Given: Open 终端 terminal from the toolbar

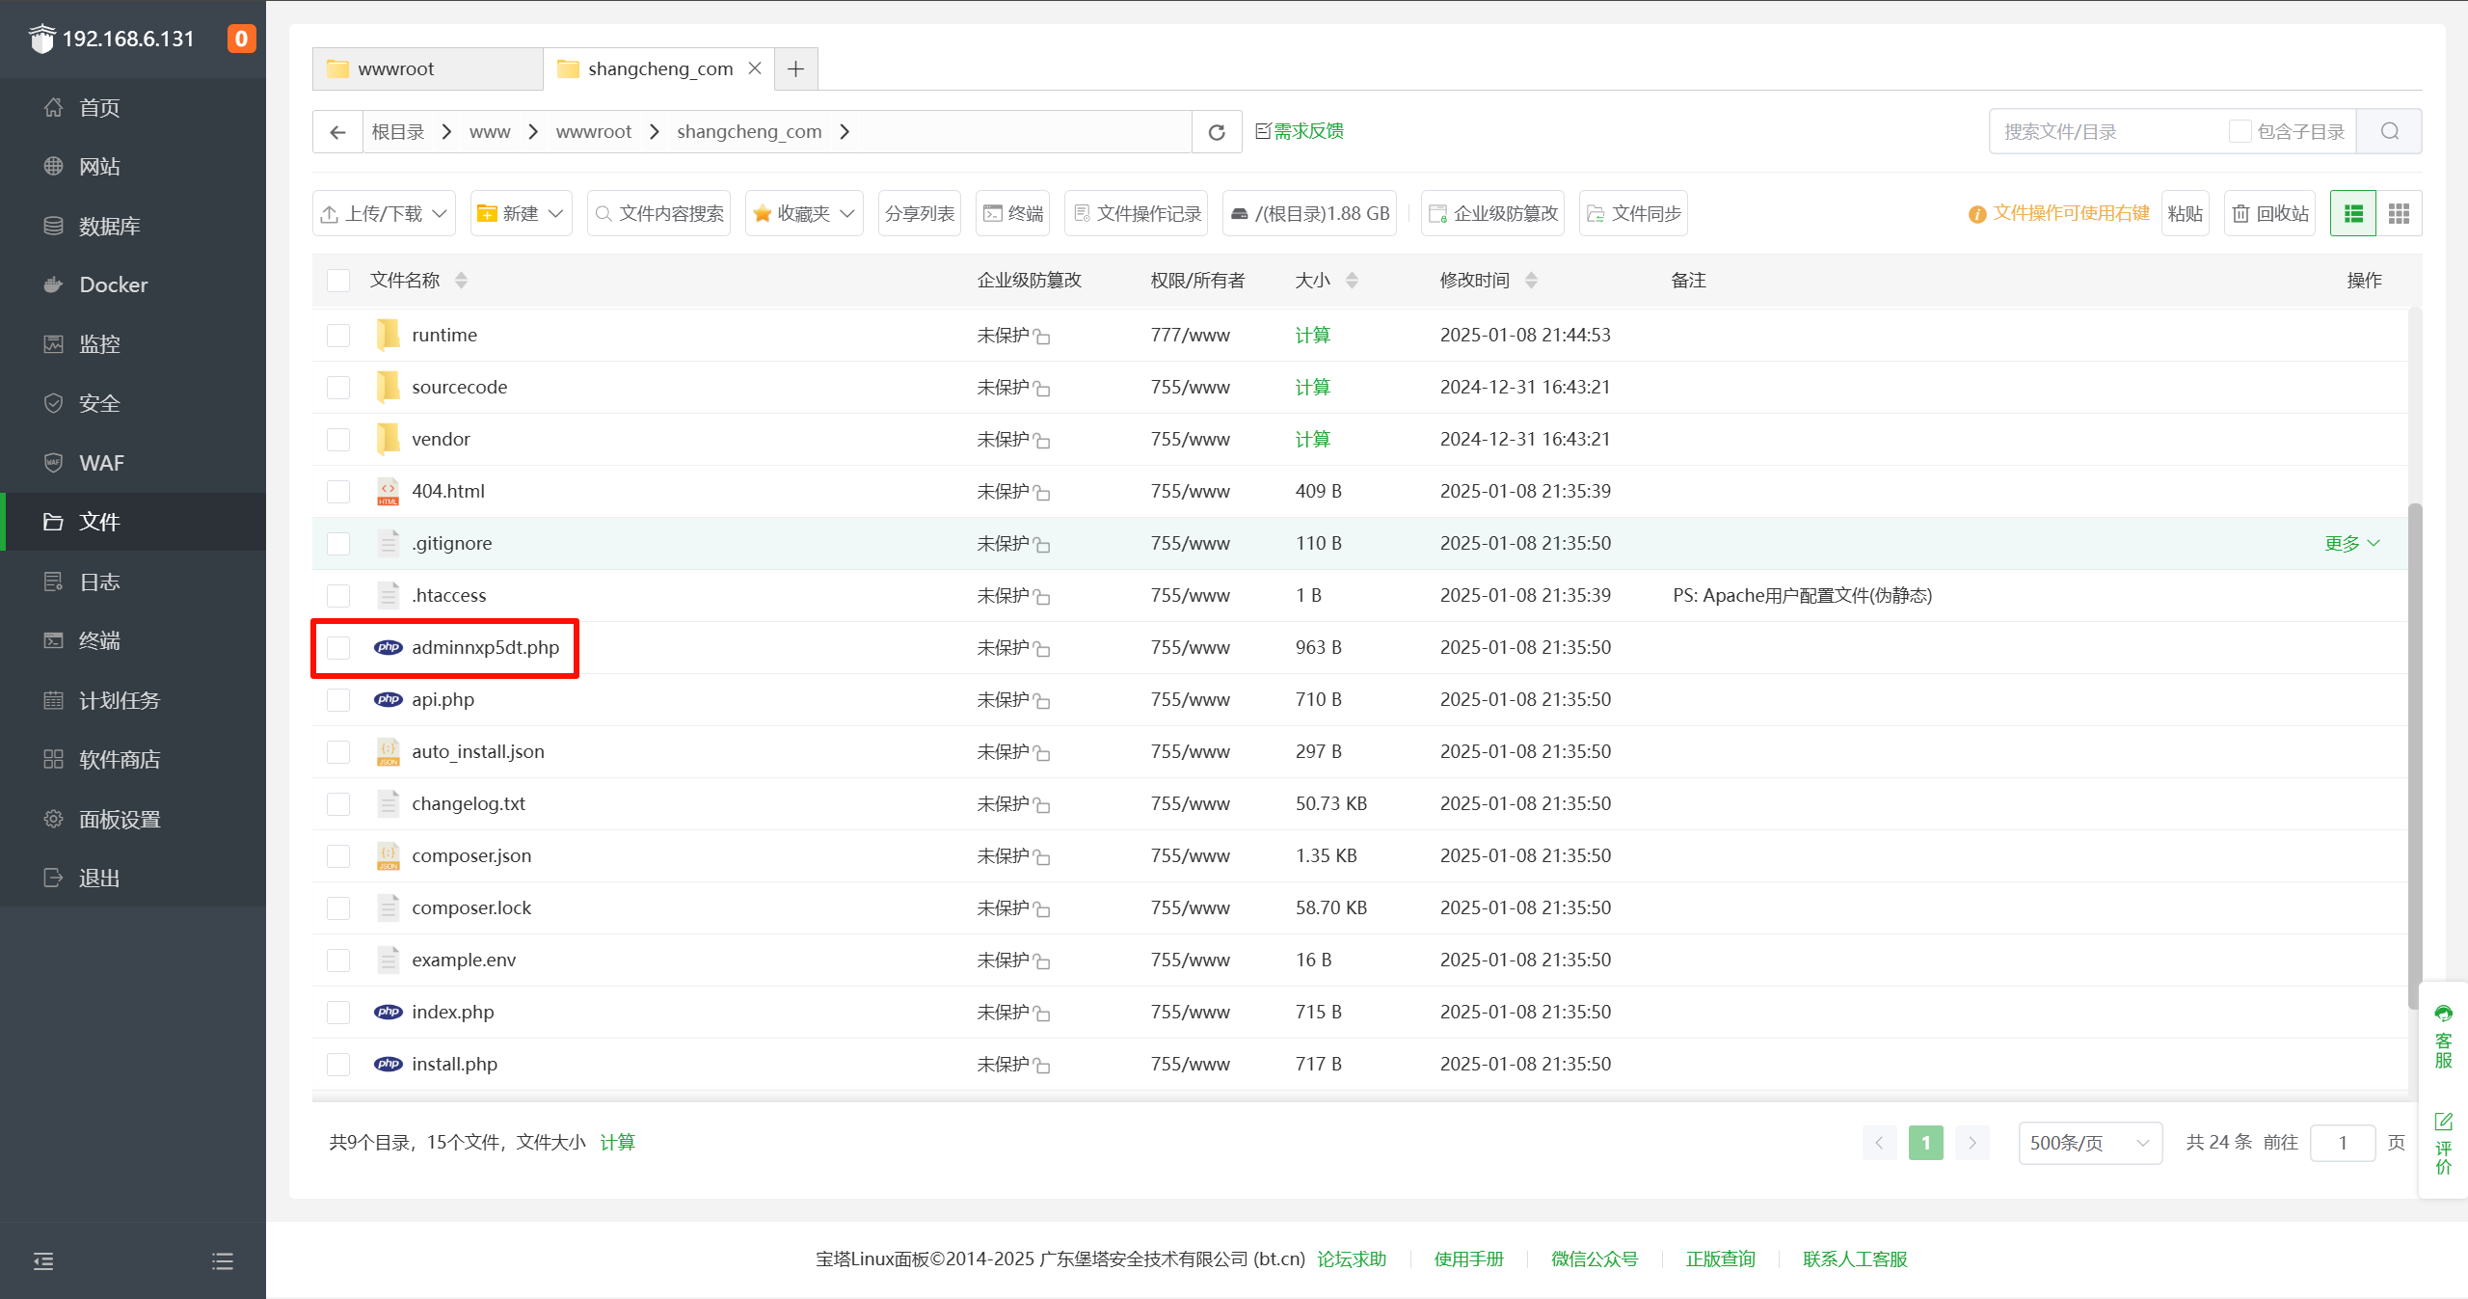Looking at the screenshot, I should coord(1013,213).
